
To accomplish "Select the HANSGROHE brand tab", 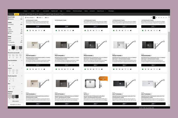I will (41, 14).
